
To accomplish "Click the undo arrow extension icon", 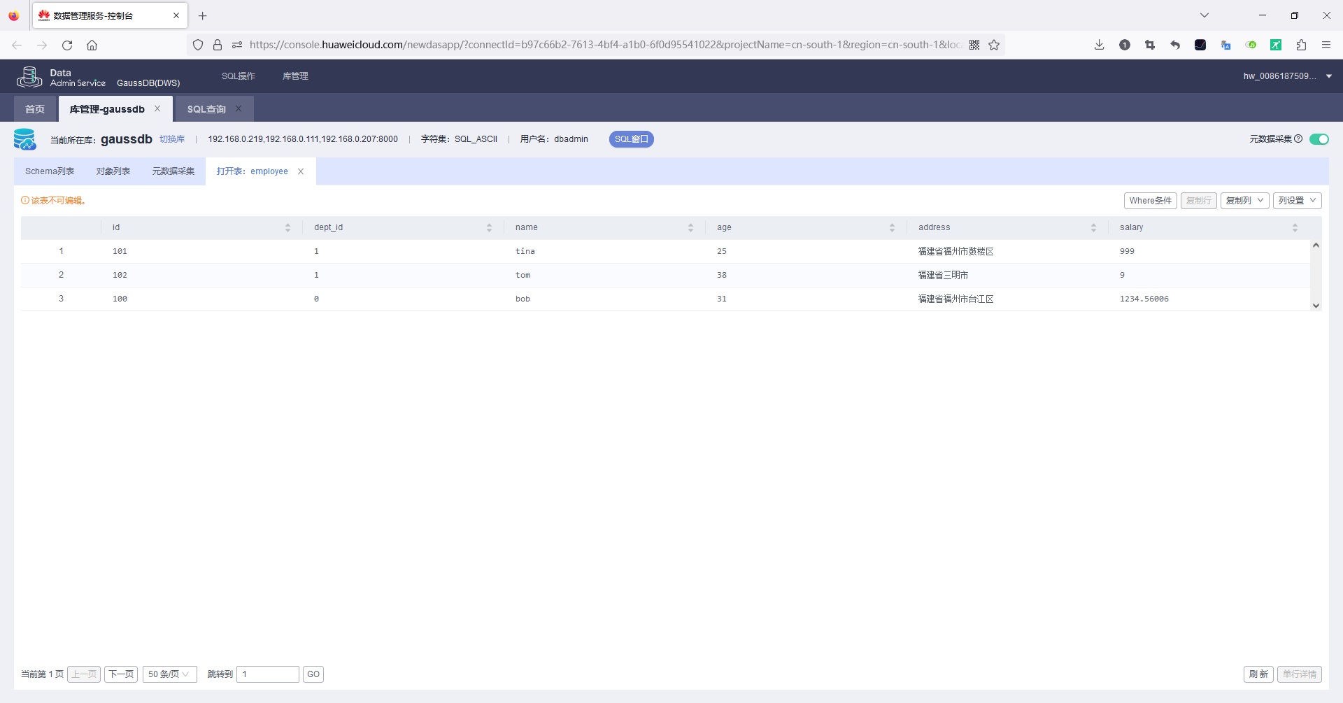I will point(1175,45).
